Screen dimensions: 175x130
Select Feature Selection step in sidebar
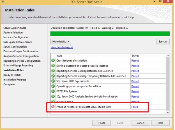point(13,32)
